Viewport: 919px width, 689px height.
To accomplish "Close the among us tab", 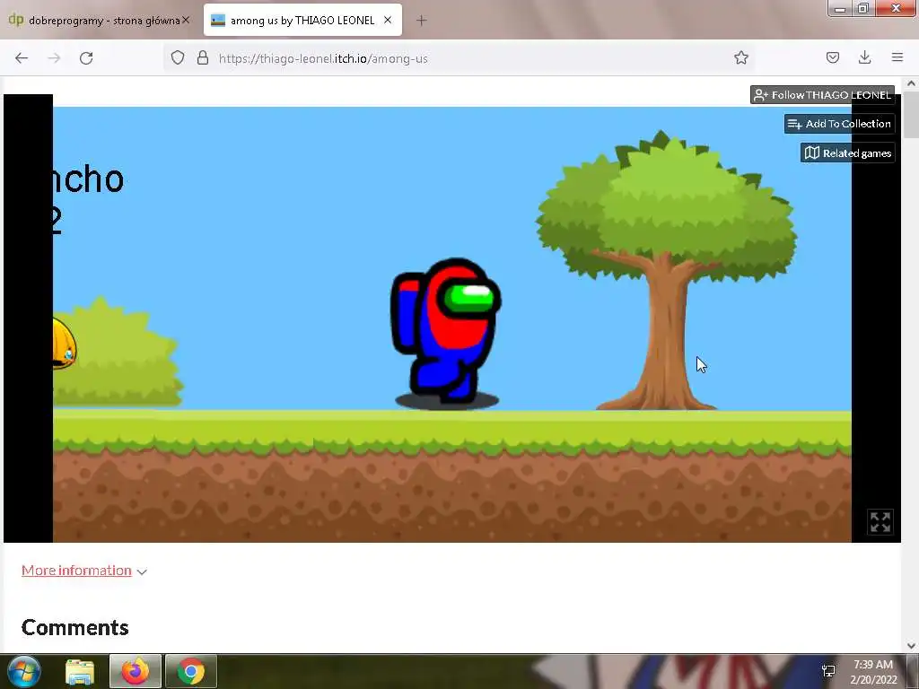I will point(388,20).
